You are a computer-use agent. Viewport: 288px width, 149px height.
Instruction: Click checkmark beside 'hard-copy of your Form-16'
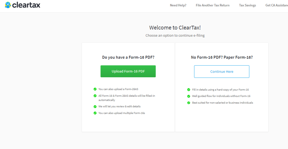click(x=189, y=90)
